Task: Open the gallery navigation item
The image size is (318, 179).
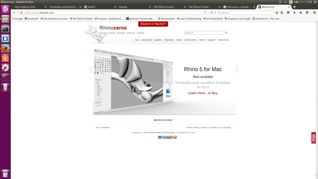Action: tap(158, 40)
